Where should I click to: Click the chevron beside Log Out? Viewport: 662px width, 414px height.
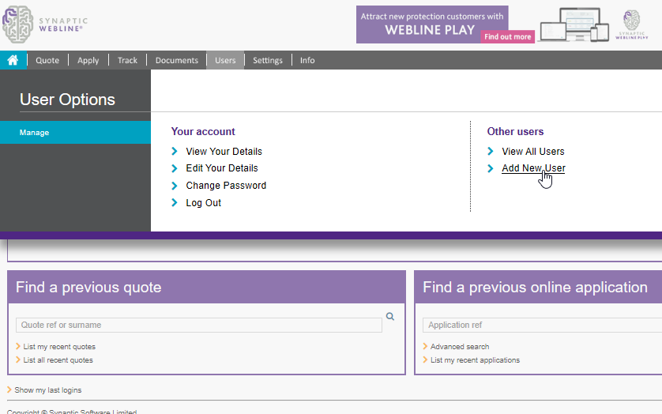(175, 203)
